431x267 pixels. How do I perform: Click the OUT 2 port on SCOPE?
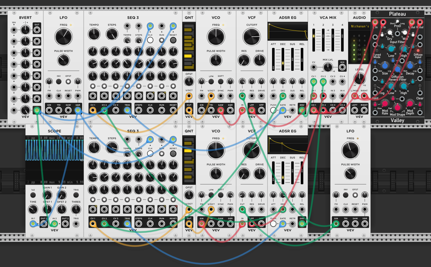pos(65,224)
